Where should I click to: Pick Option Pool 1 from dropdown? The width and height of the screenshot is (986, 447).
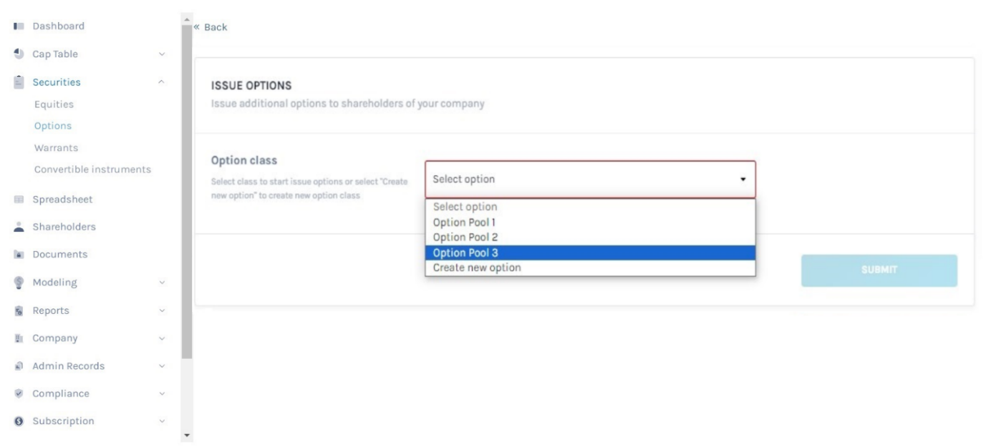[x=590, y=222]
